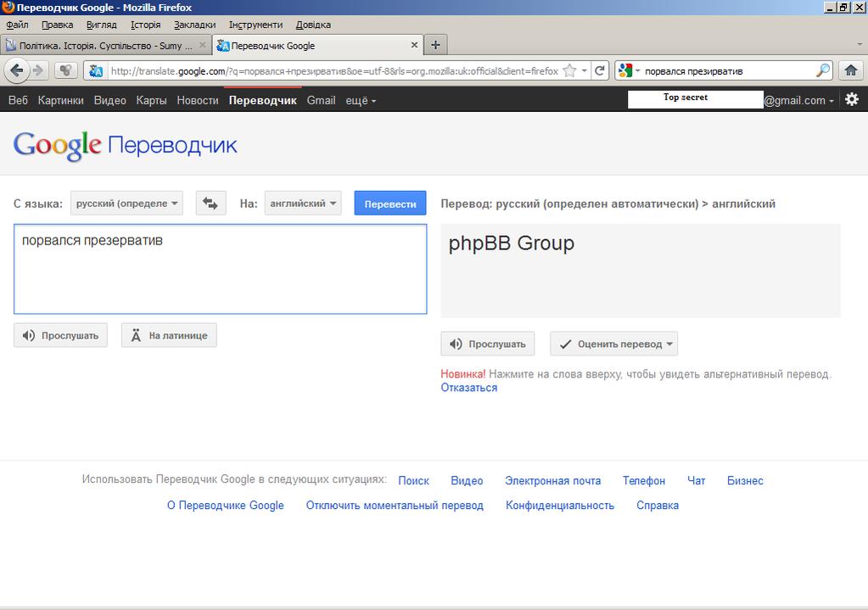Expand the ещё menu in Google bar
This screenshot has width=868, height=610.
click(361, 101)
